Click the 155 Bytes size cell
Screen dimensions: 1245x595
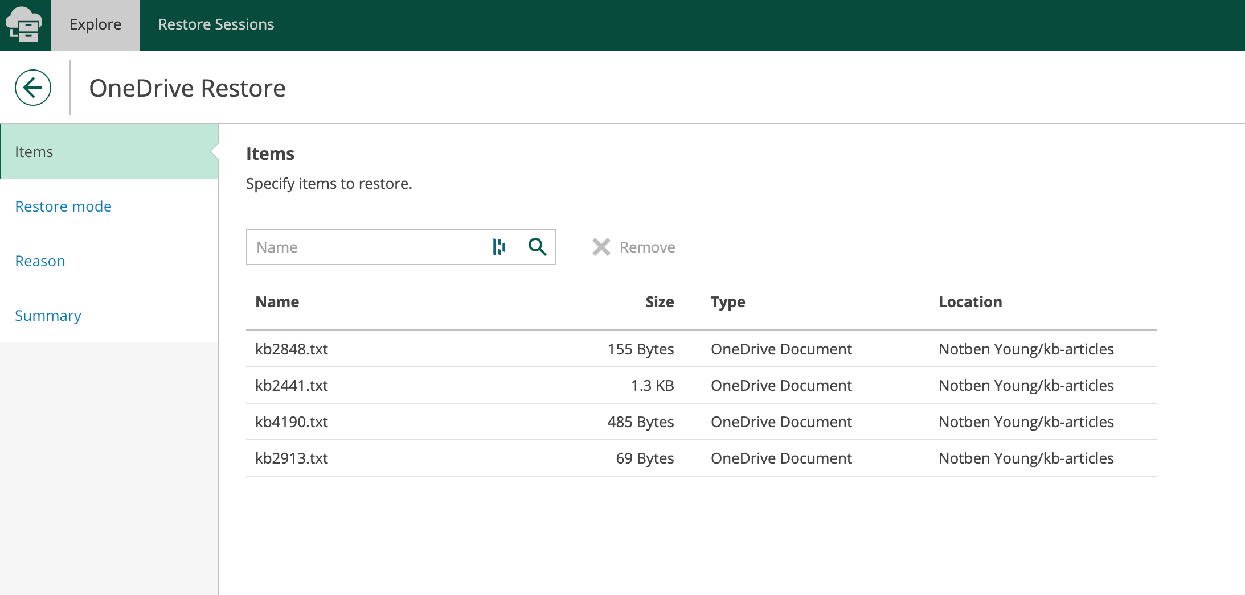point(641,349)
